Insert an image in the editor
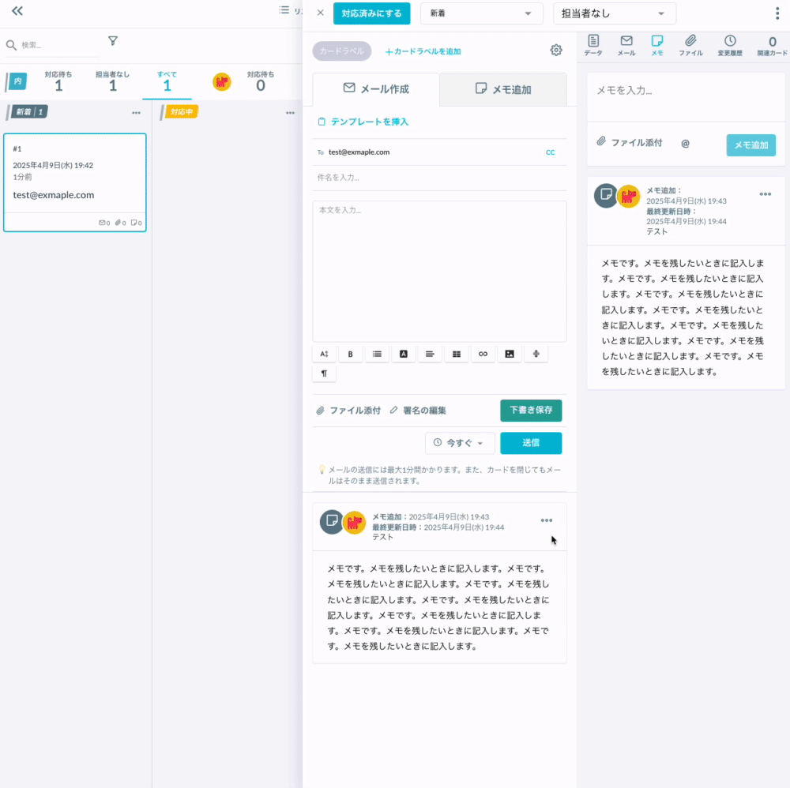The height and width of the screenshot is (788, 790). pyautogui.click(x=510, y=354)
